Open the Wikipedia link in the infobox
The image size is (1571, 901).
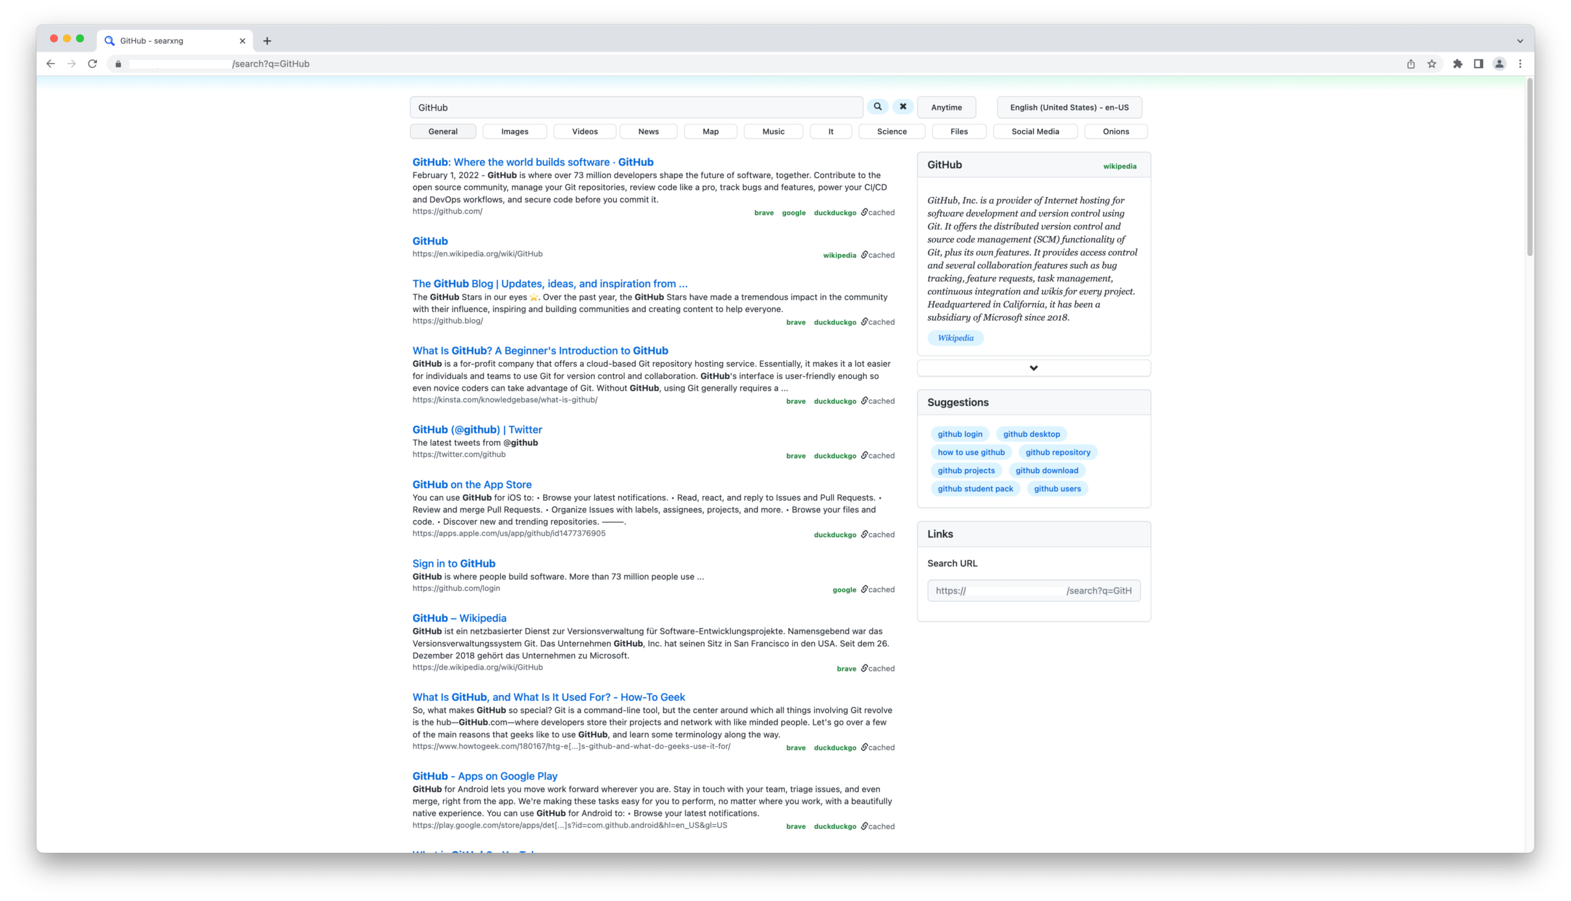click(955, 337)
